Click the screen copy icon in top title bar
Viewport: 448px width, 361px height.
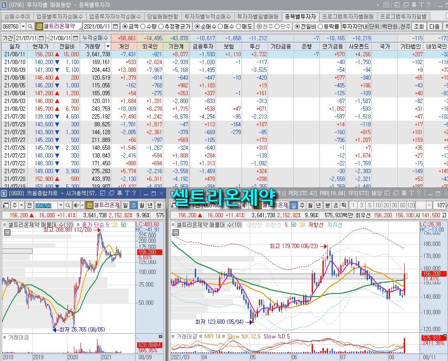(406, 5)
